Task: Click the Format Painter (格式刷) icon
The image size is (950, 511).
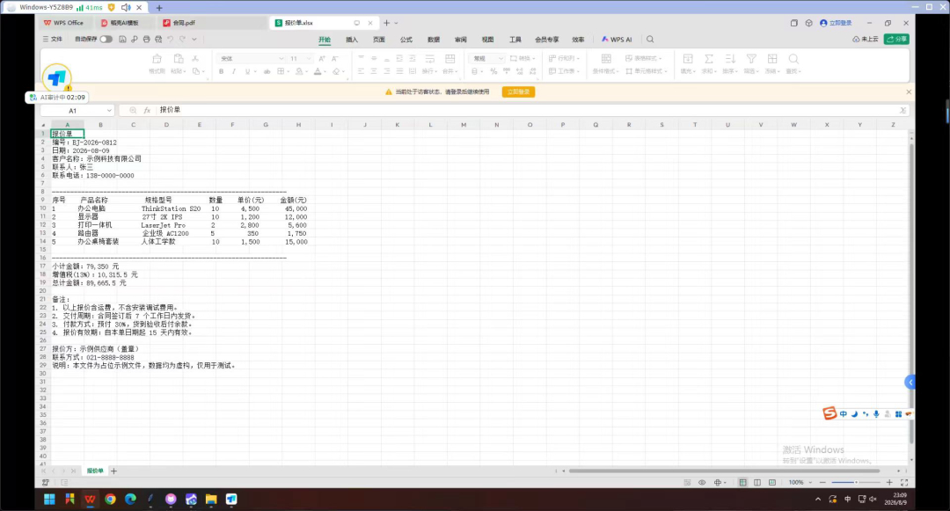Action: [157, 59]
